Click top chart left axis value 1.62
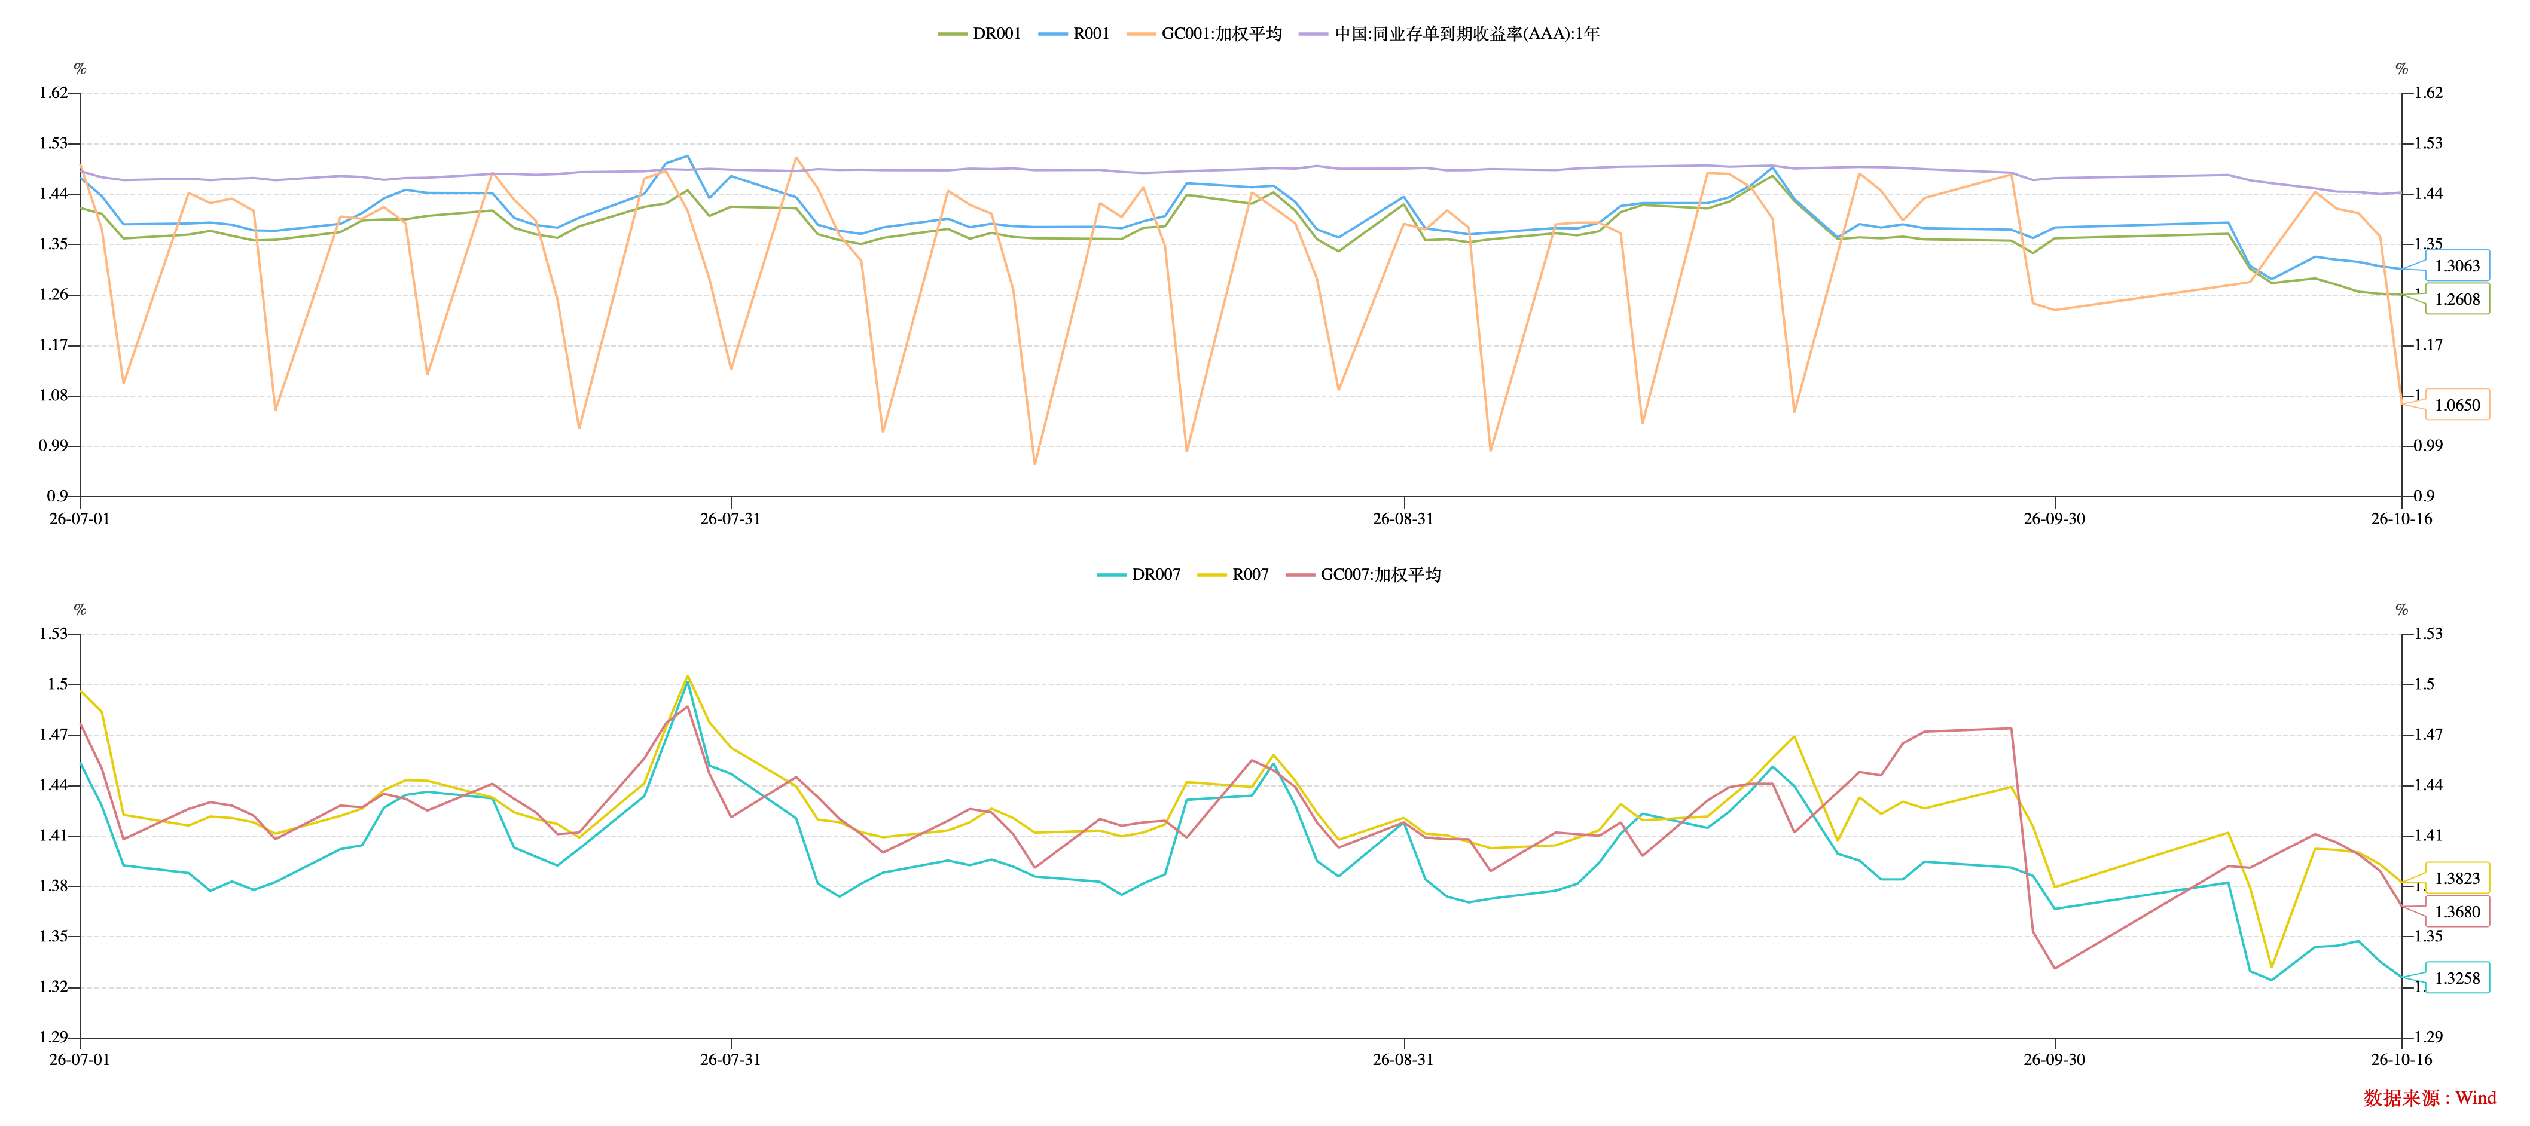 tap(53, 93)
